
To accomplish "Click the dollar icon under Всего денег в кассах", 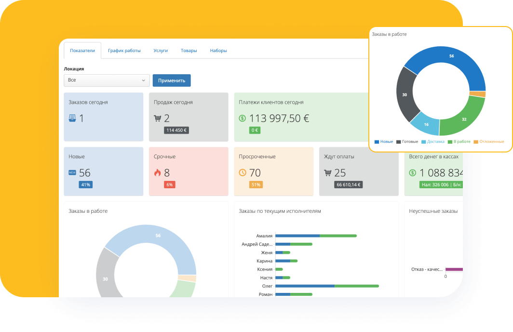I will click(x=412, y=173).
